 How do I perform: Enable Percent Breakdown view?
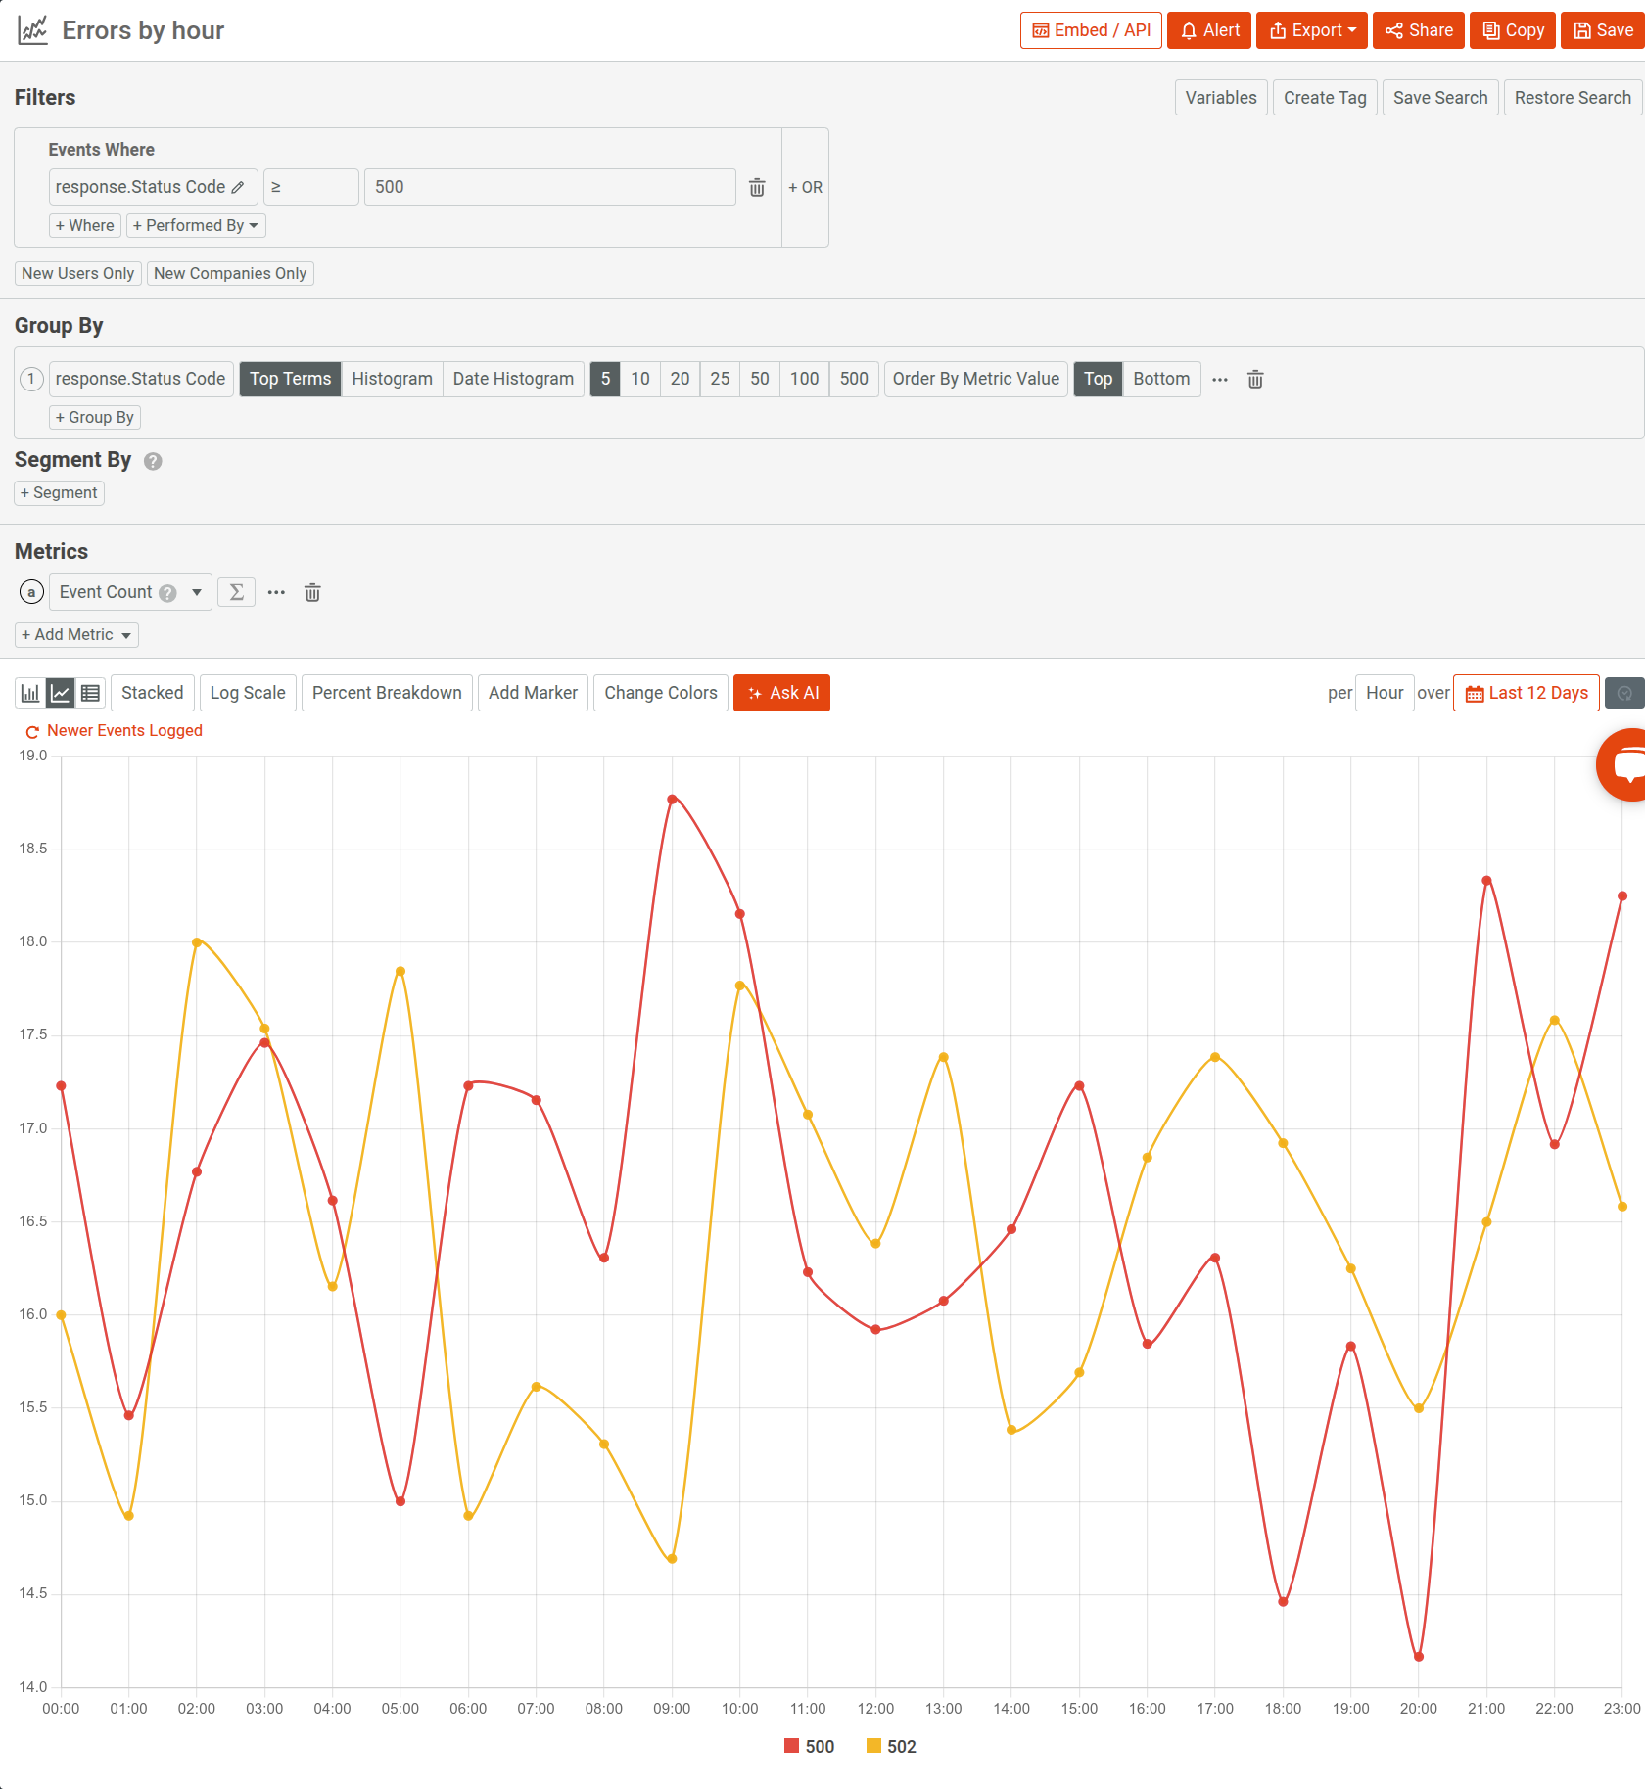click(x=387, y=692)
